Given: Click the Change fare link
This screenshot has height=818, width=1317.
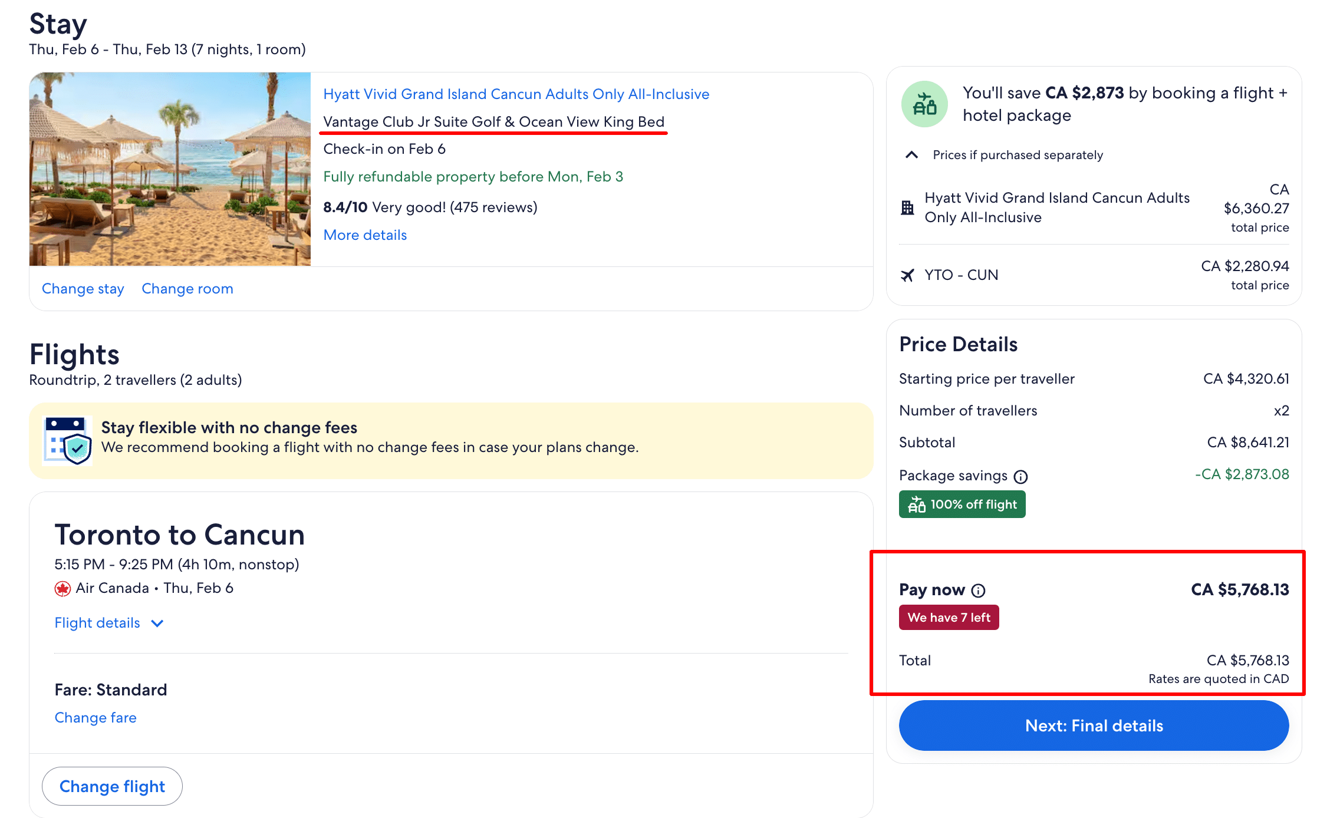Looking at the screenshot, I should click(96, 718).
